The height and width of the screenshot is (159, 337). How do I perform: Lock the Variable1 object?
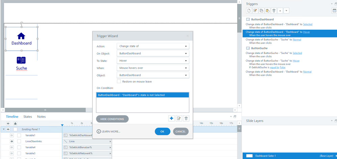click(x=19, y=135)
